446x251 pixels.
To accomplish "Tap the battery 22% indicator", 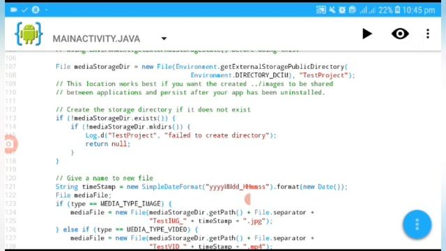I will 389,10.
